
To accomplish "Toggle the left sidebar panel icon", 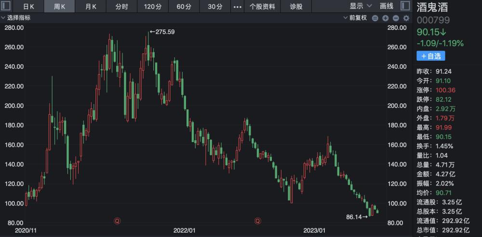I will pyautogui.click(x=7, y=6).
